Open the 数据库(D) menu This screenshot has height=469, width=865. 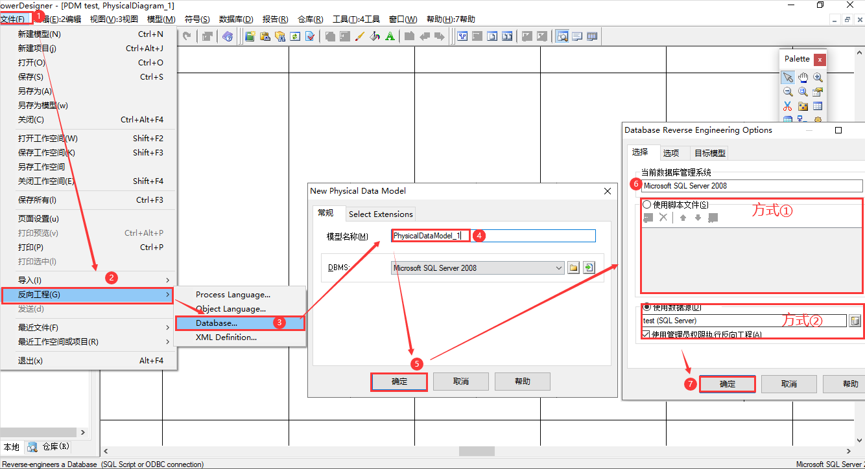(x=236, y=19)
